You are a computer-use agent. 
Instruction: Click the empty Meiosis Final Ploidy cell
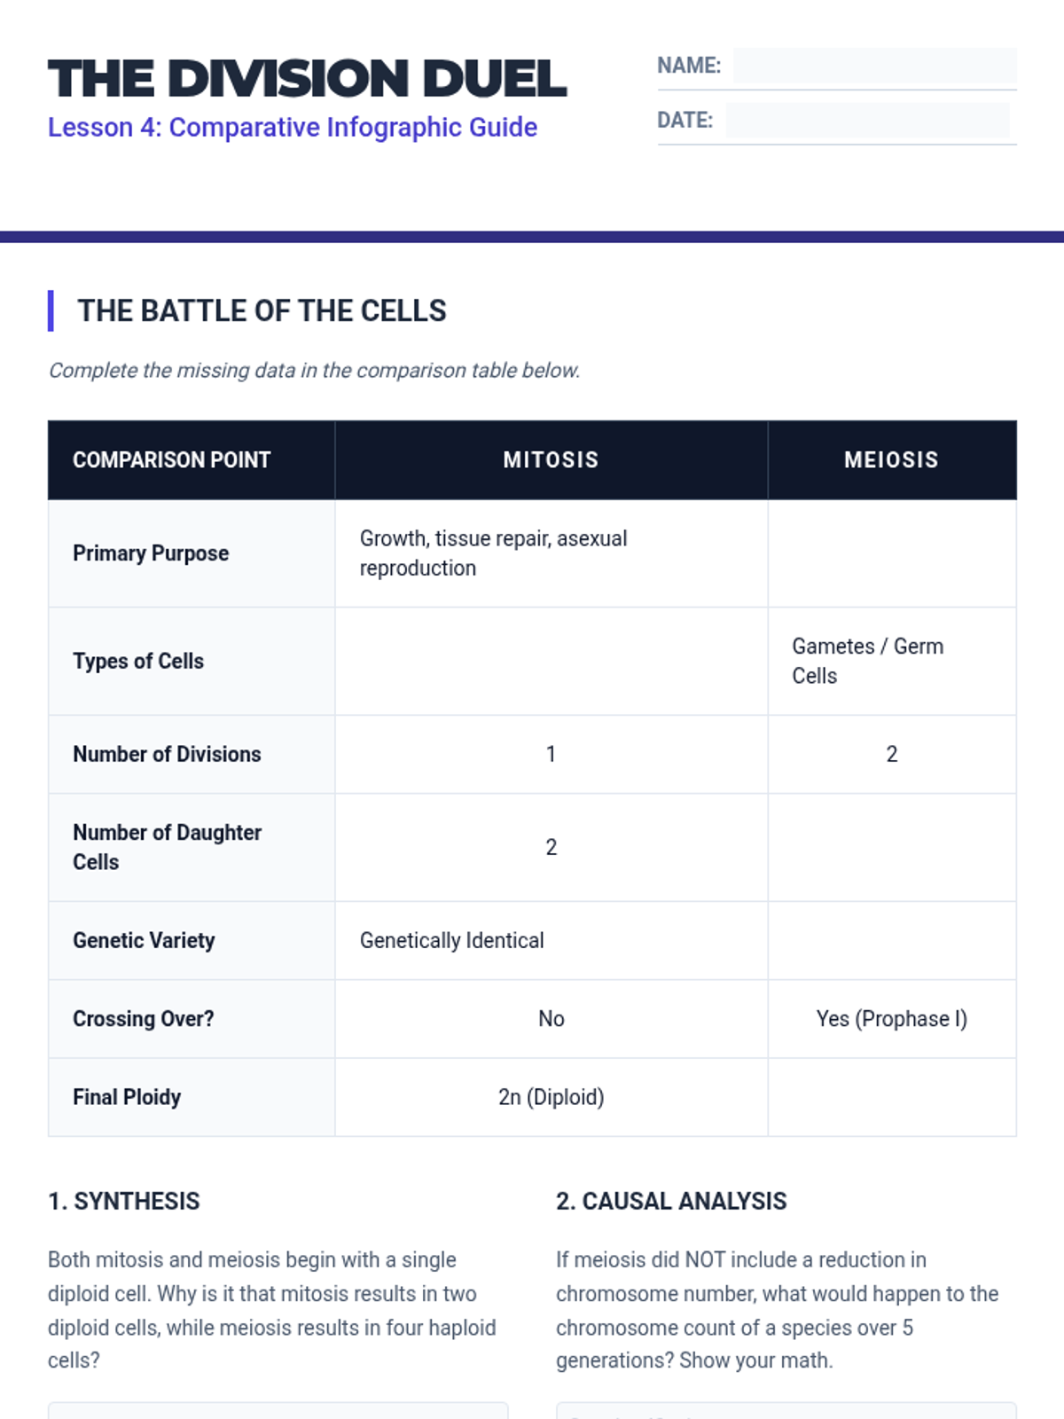click(891, 1097)
